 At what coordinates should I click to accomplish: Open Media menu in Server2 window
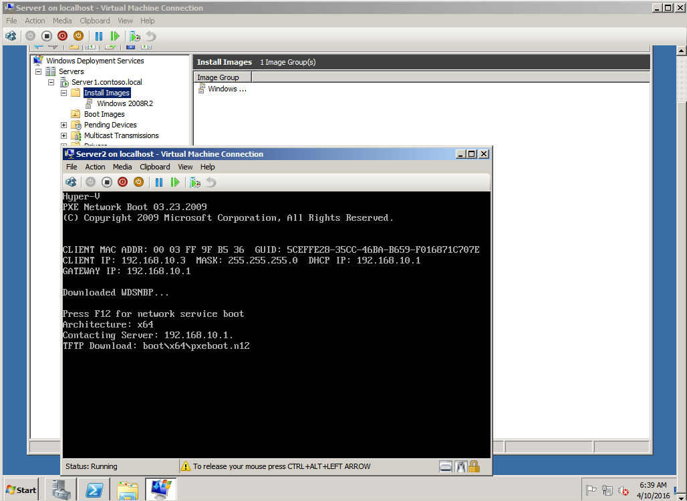tap(122, 167)
